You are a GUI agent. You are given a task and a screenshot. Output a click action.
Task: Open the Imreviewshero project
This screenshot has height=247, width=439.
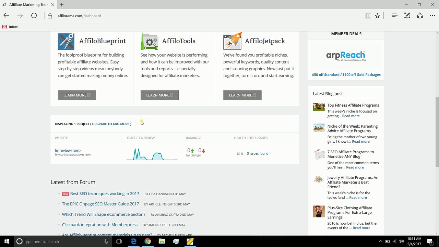(x=68, y=151)
